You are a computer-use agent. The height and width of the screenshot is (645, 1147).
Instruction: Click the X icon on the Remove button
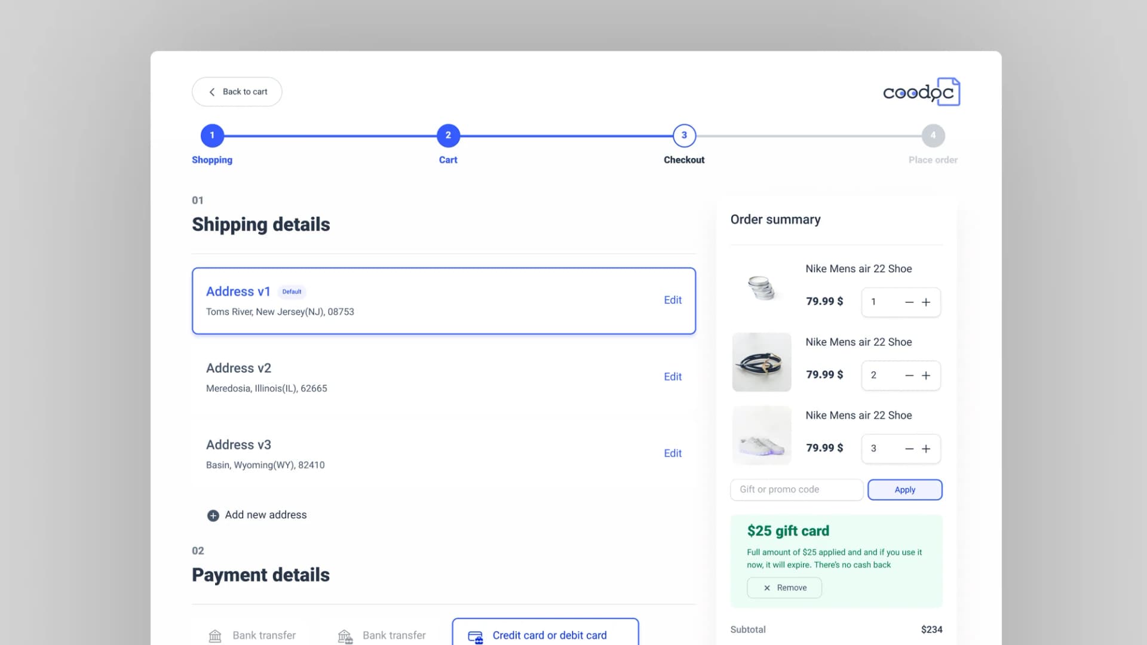tap(767, 588)
